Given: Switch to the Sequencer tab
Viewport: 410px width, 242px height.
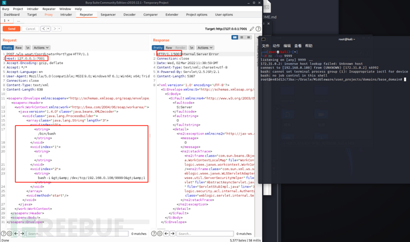Looking at the screenshot, I should [108, 15].
